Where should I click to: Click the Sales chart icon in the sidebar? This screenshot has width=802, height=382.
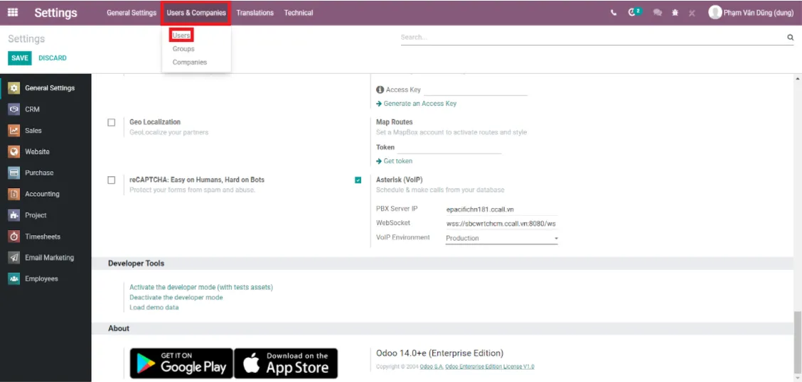(x=14, y=131)
